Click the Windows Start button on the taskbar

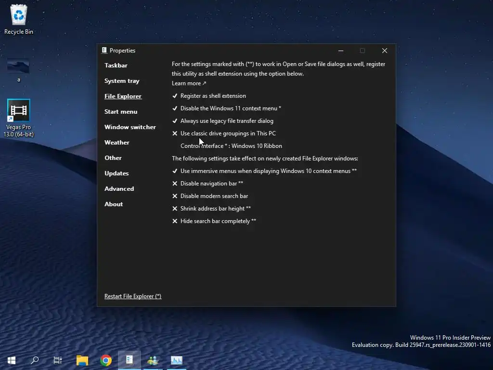(x=12, y=360)
